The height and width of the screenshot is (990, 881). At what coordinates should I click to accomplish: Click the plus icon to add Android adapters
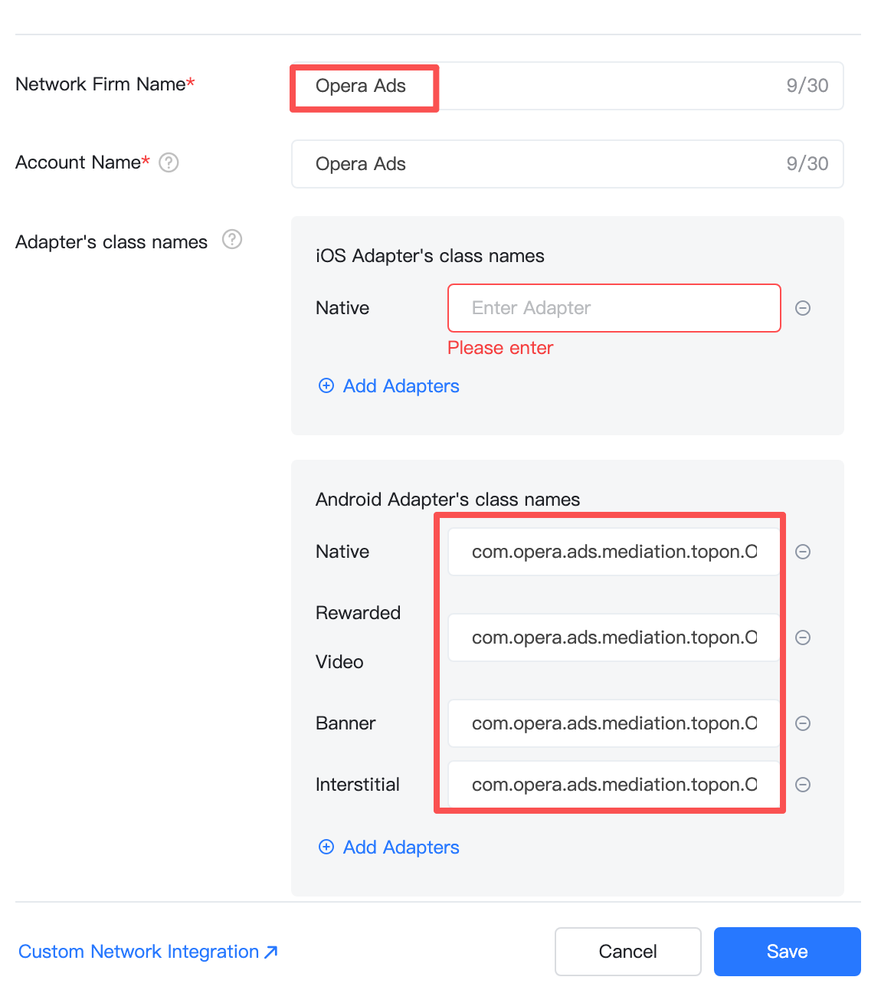click(x=326, y=847)
